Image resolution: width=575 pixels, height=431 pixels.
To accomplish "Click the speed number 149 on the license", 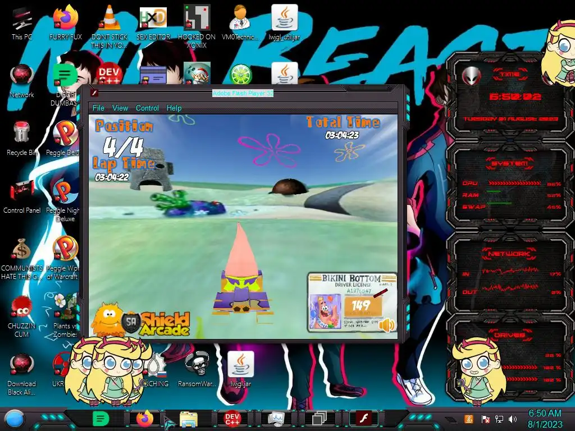I will point(361,305).
